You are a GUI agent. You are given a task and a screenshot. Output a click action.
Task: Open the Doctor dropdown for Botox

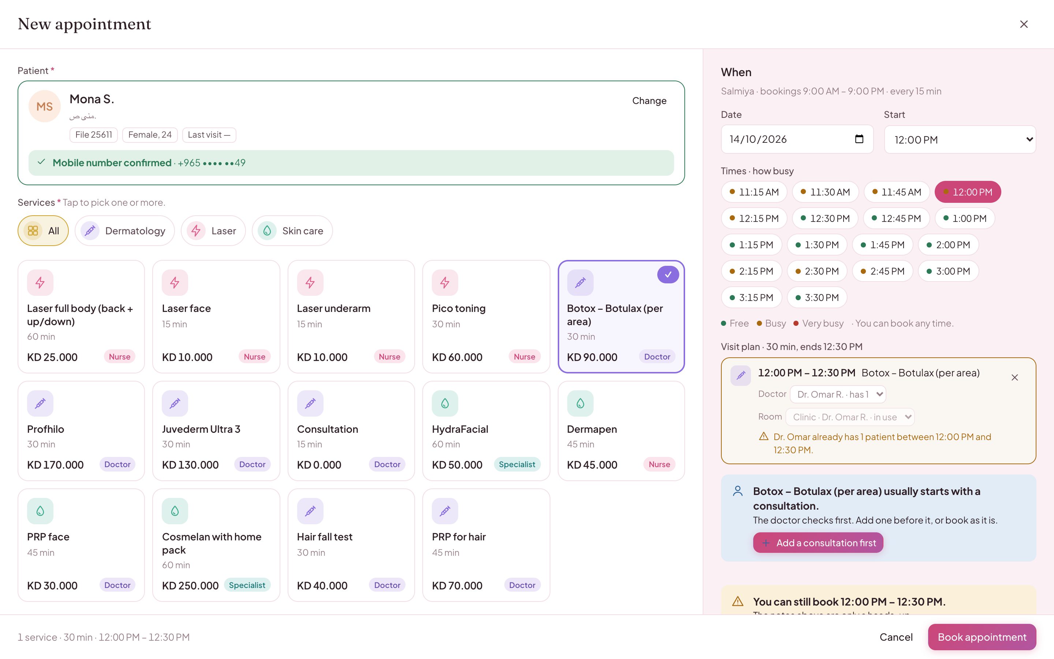point(838,394)
